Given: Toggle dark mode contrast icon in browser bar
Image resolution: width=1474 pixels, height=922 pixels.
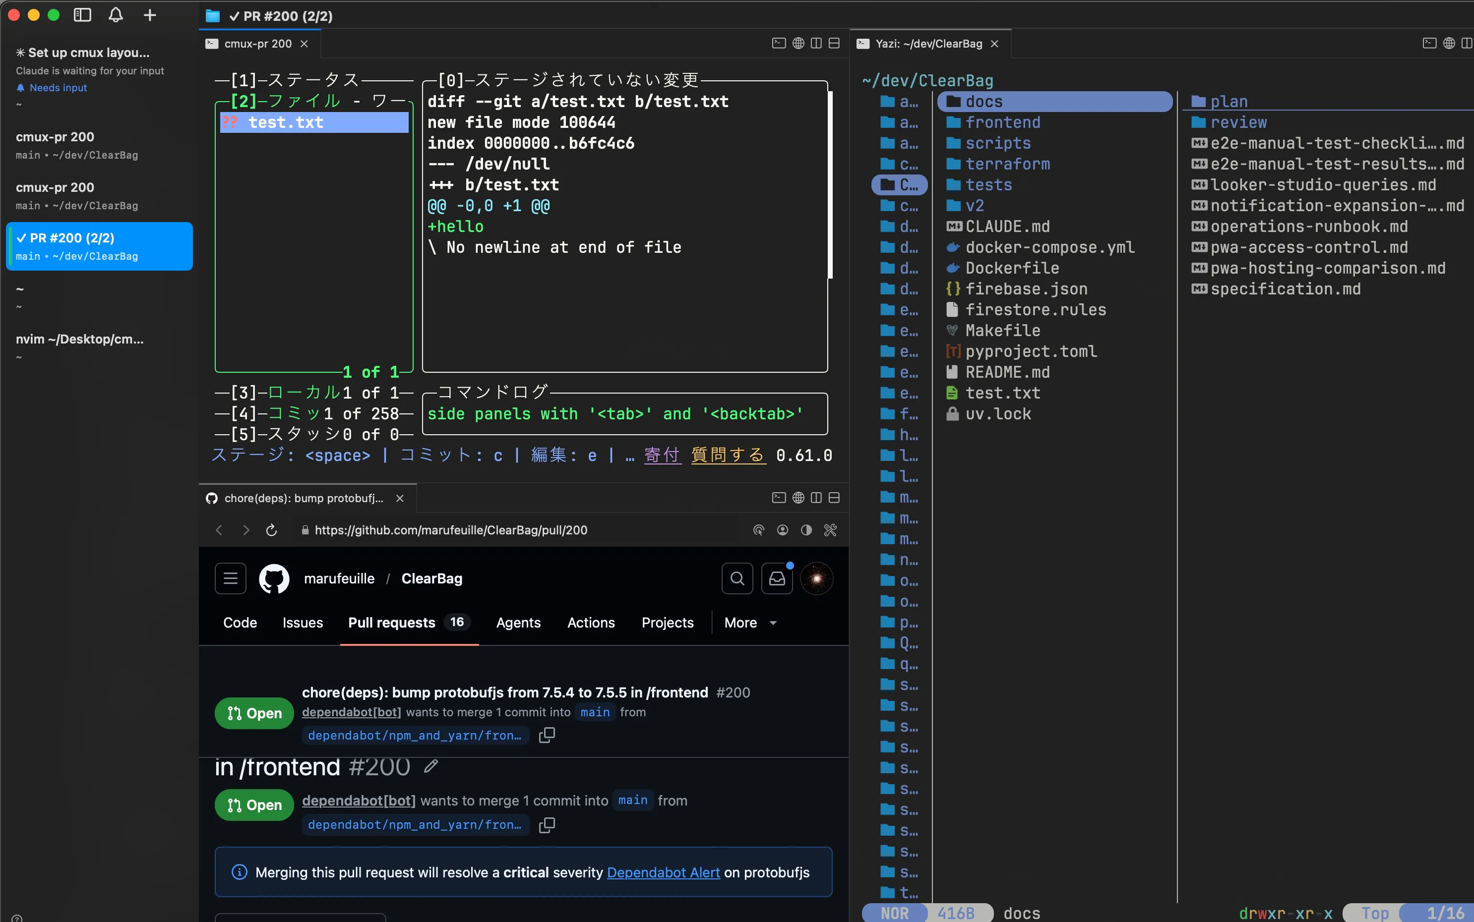Looking at the screenshot, I should [x=806, y=530].
